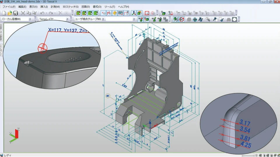Click the pan (four-arrow move) view icon
This screenshot has width=280, height=157.
tap(195, 19)
